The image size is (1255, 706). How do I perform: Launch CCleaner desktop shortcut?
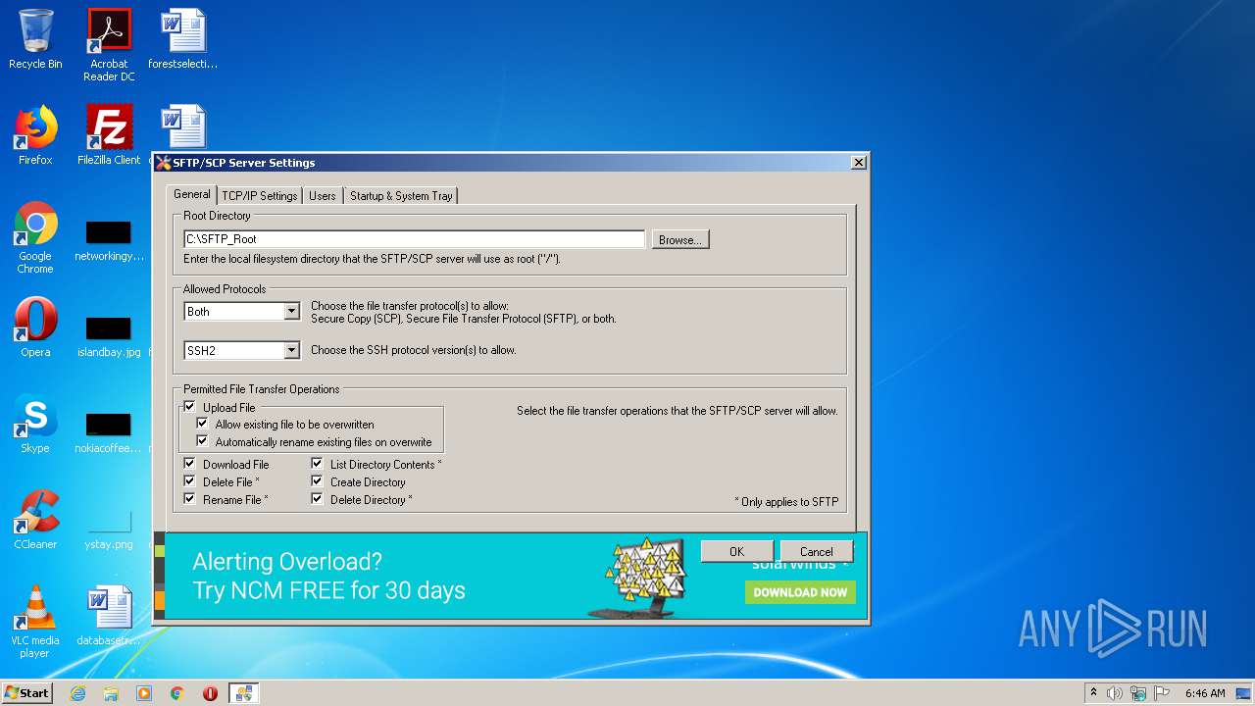(35, 520)
